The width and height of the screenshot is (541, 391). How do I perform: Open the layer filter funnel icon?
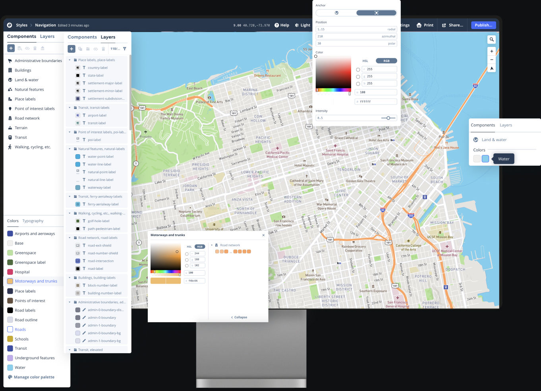(x=125, y=49)
